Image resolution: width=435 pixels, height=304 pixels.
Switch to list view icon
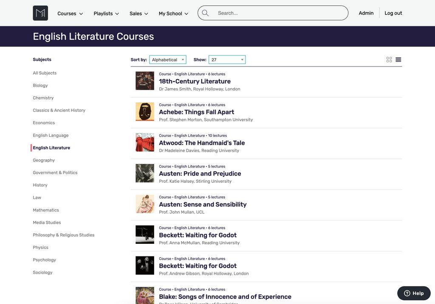[398, 59]
